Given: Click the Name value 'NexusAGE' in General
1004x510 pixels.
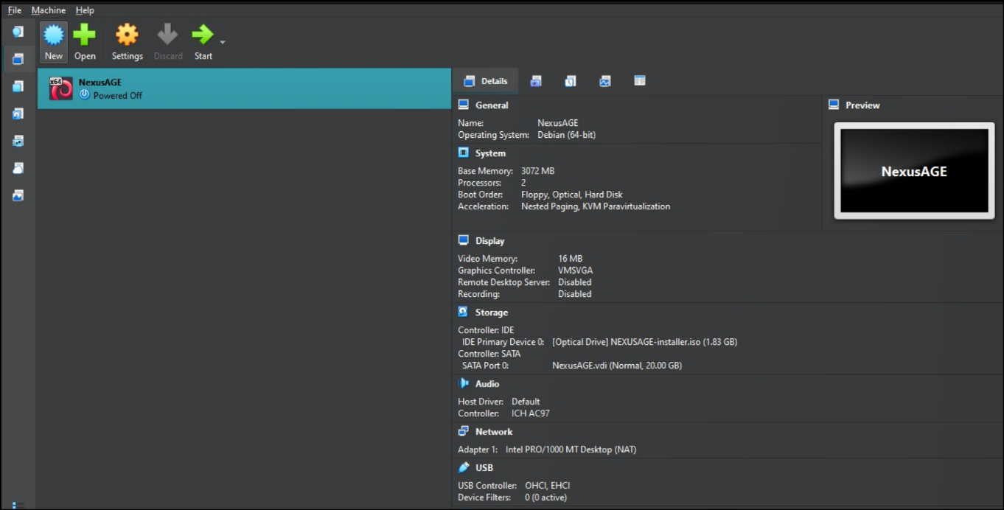Looking at the screenshot, I should [558, 124].
